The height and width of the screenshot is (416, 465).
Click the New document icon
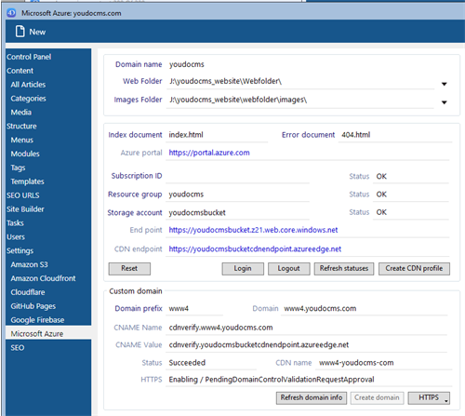(x=20, y=32)
